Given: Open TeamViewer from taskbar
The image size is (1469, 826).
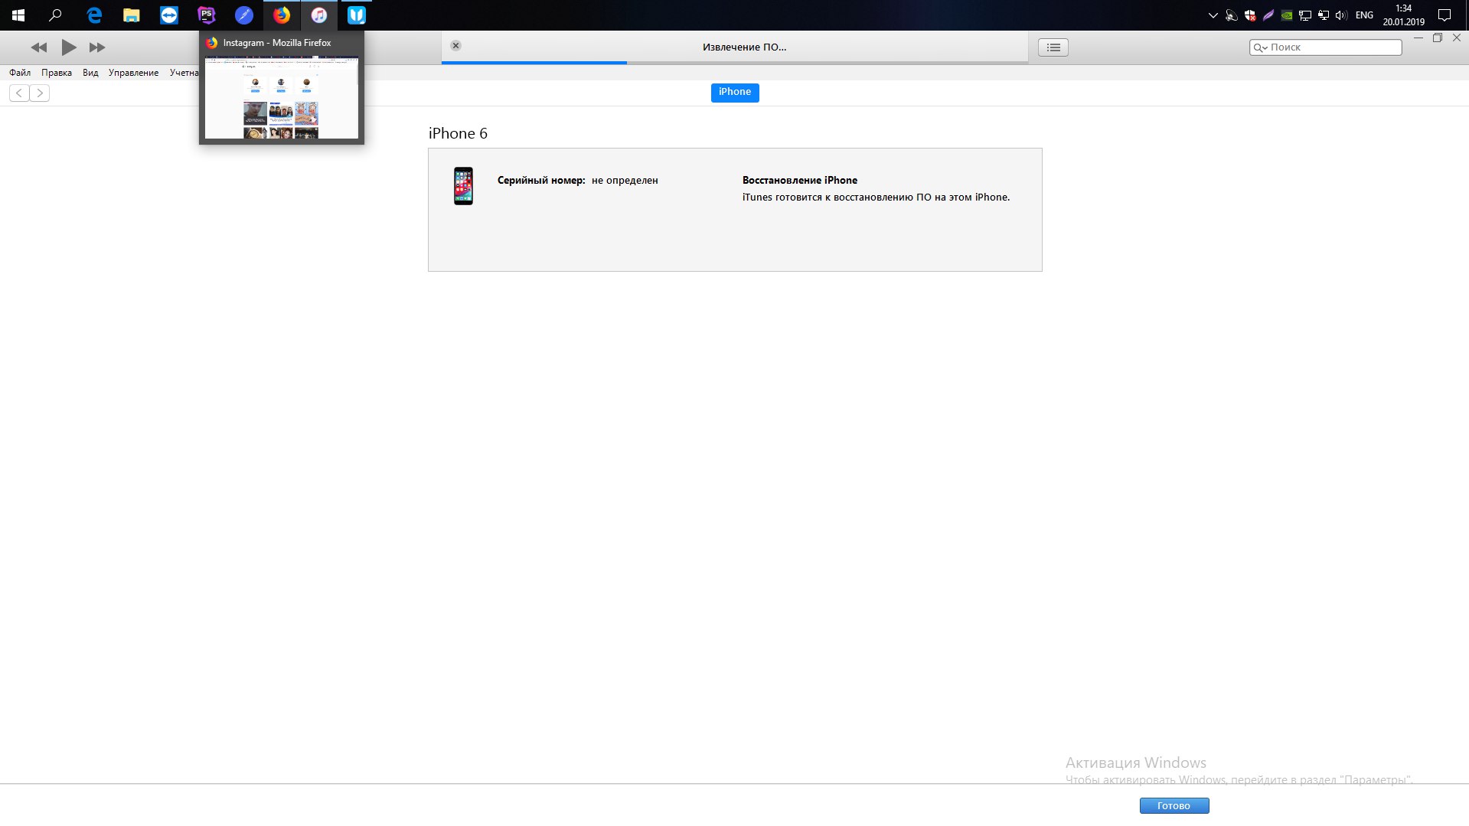Looking at the screenshot, I should pyautogui.click(x=169, y=15).
